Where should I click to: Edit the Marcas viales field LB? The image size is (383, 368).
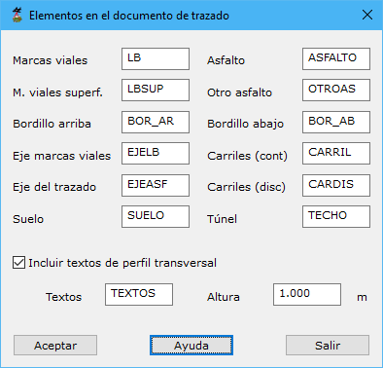(156, 59)
